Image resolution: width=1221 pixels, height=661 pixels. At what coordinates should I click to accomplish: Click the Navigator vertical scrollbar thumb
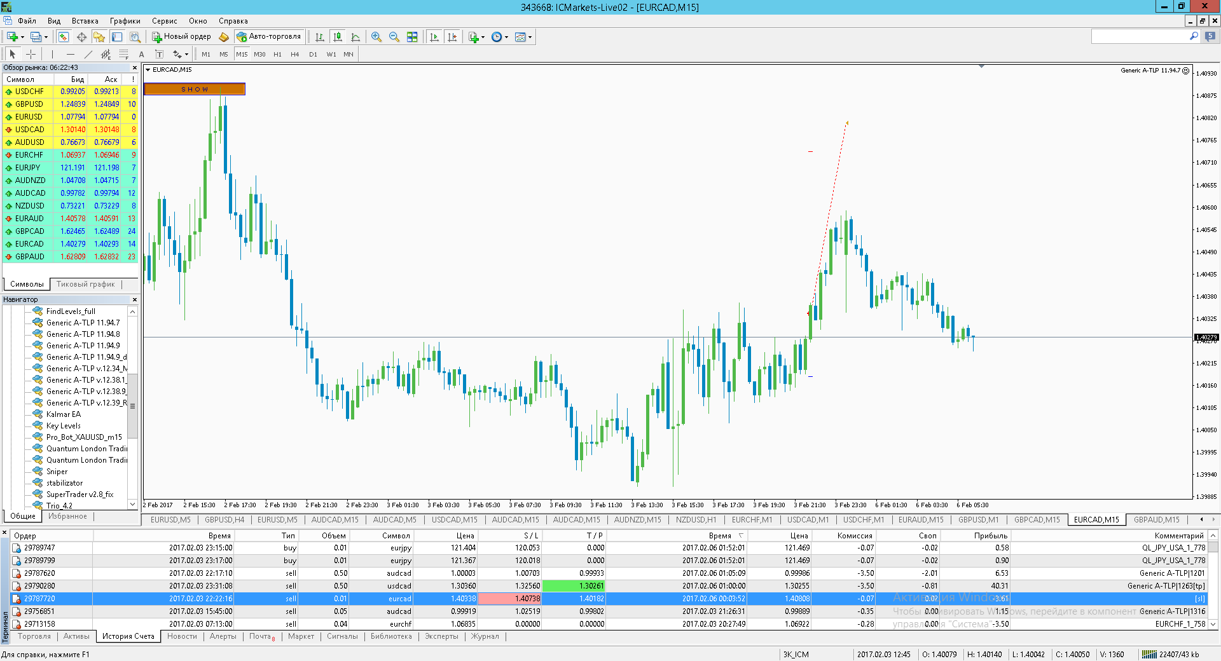132,406
